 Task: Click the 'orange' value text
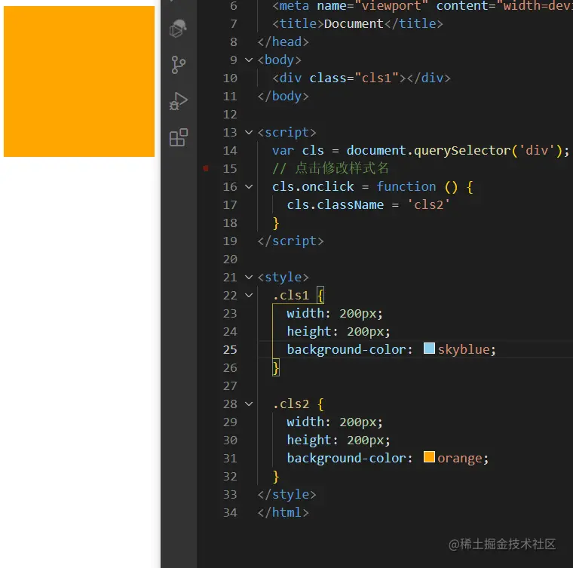[x=459, y=458]
